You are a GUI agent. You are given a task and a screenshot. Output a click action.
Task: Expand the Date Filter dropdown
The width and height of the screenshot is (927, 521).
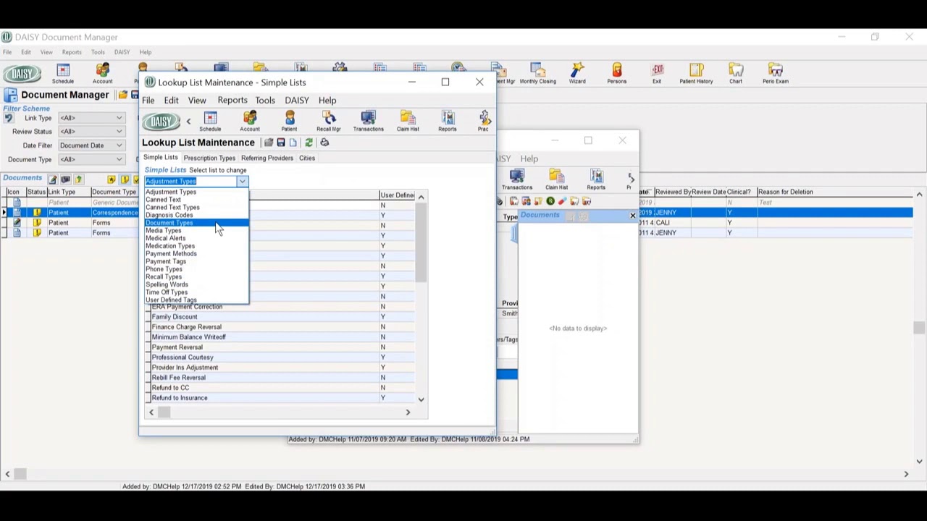(x=119, y=145)
